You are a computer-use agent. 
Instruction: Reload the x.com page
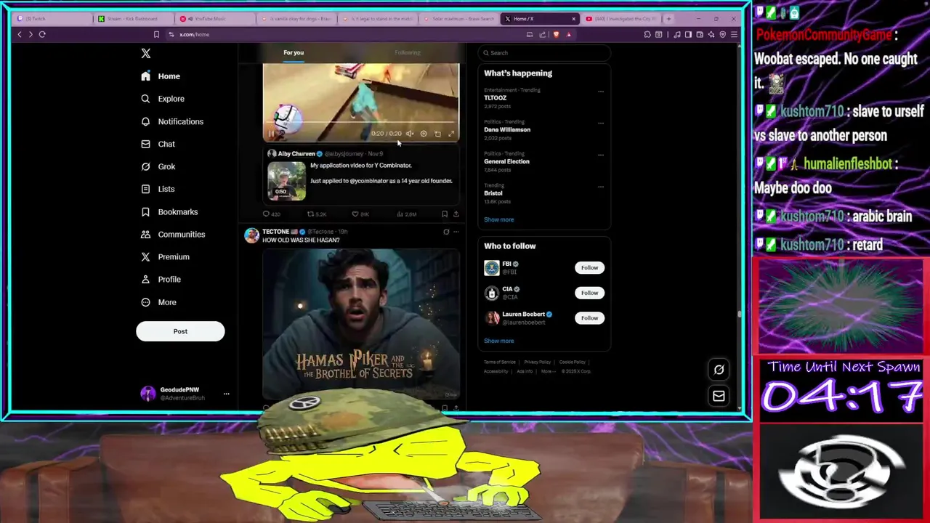click(42, 34)
